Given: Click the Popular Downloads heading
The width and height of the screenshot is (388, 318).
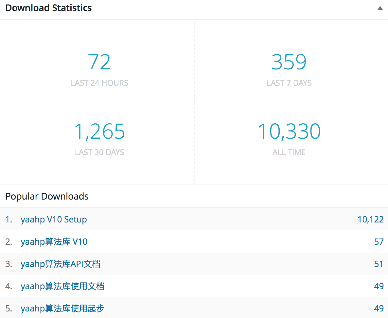Looking at the screenshot, I should (x=47, y=197).
